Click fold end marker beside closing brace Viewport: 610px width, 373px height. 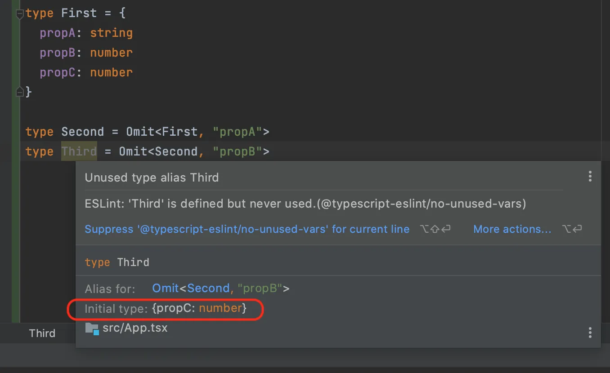[19, 92]
